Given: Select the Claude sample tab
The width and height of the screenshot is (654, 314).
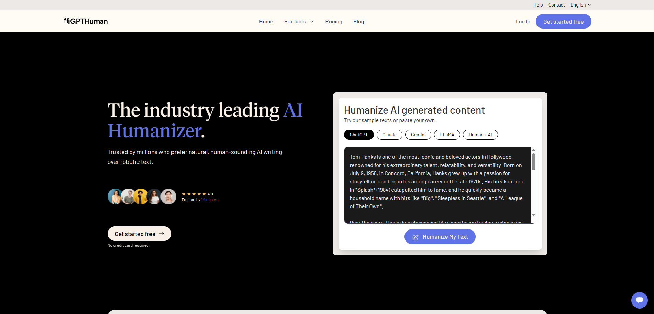Looking at the screenshot, I should pyautogui.click(x=389, y=135).
